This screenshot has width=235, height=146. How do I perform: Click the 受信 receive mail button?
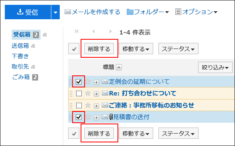[x=28, y=12]
